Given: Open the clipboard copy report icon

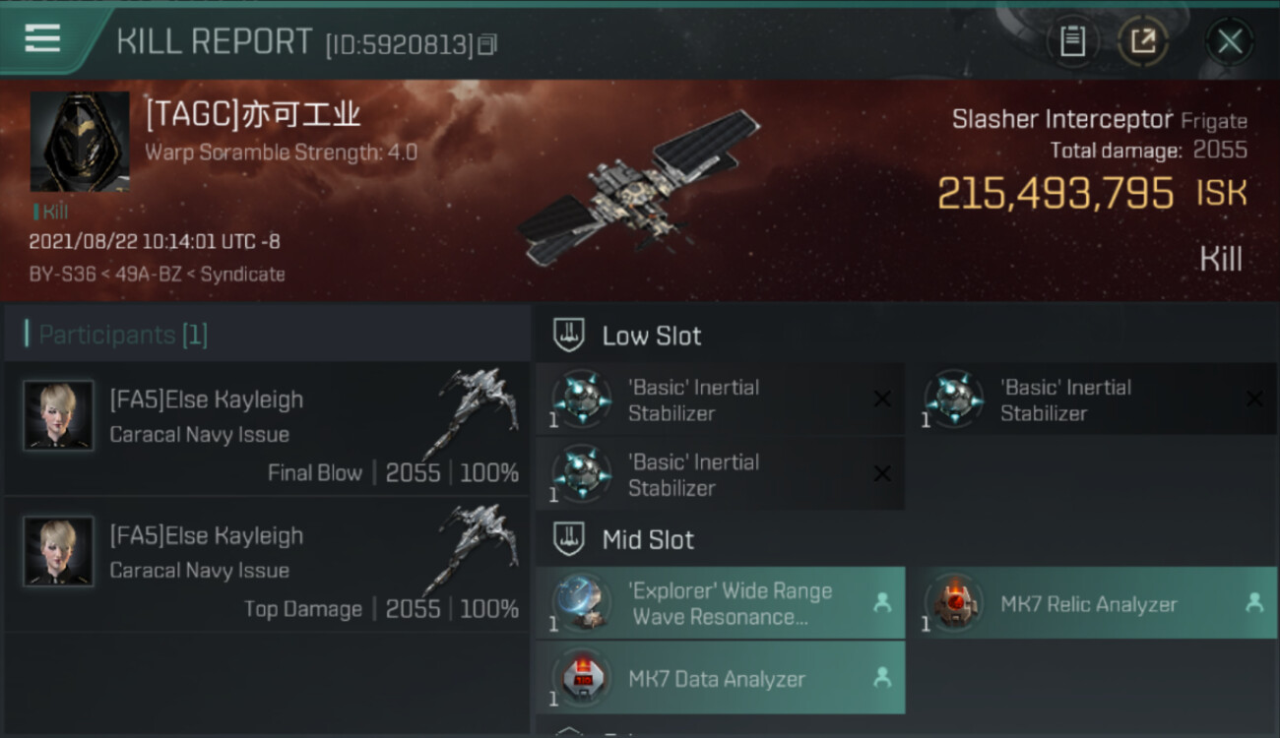Looking at the screenshot, I should point(1072,41).
